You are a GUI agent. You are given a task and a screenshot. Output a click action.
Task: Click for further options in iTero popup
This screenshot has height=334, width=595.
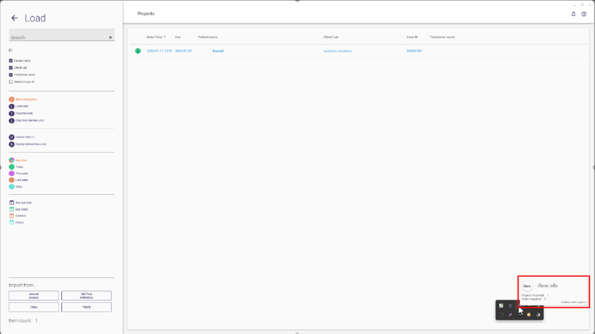pos(574,302)
